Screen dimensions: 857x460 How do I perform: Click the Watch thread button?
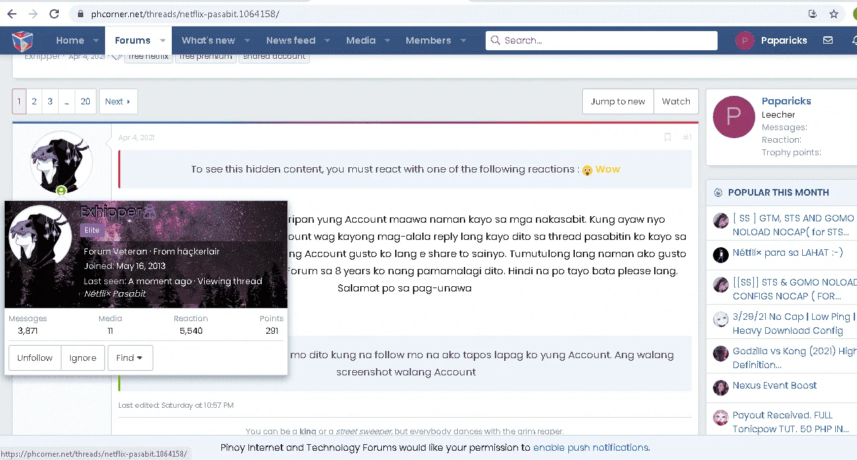[x=676, y=101]
